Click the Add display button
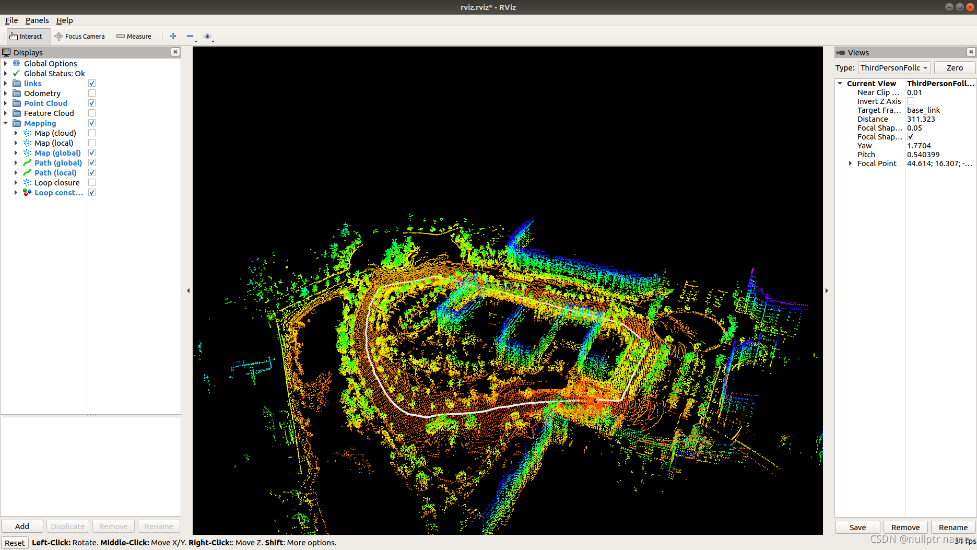977x550 pixels. [22, 526]
